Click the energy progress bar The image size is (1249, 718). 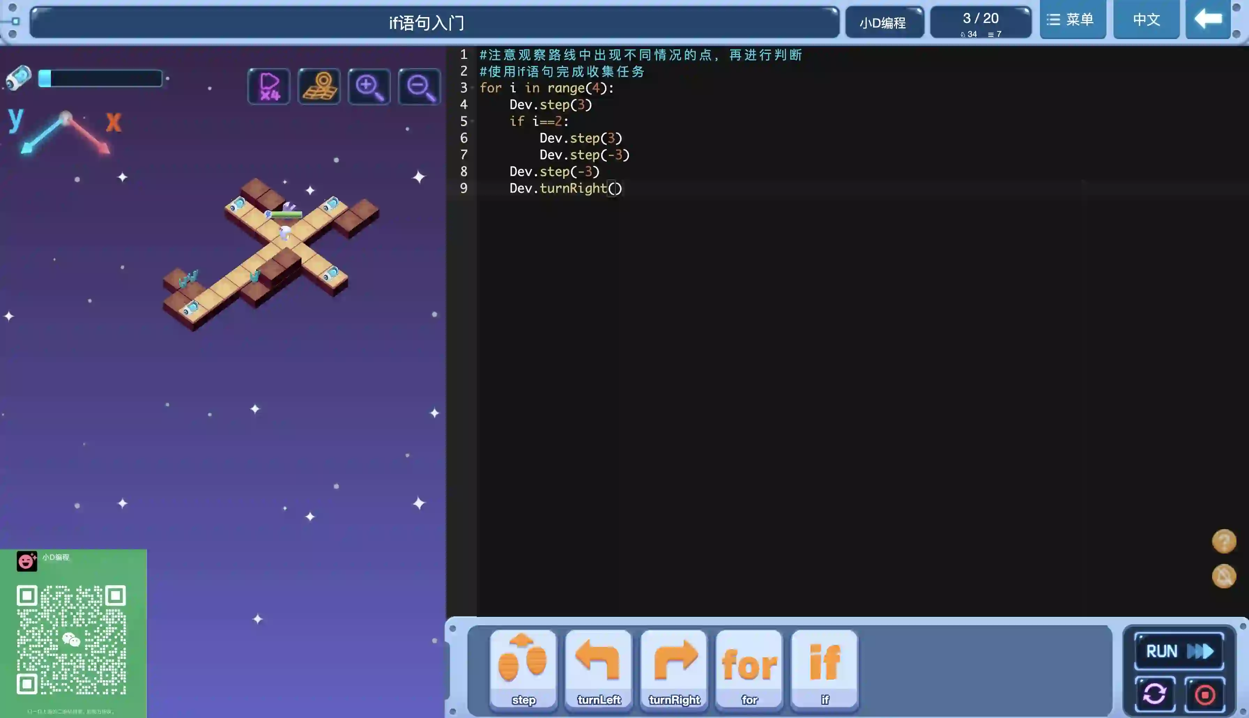100,78
